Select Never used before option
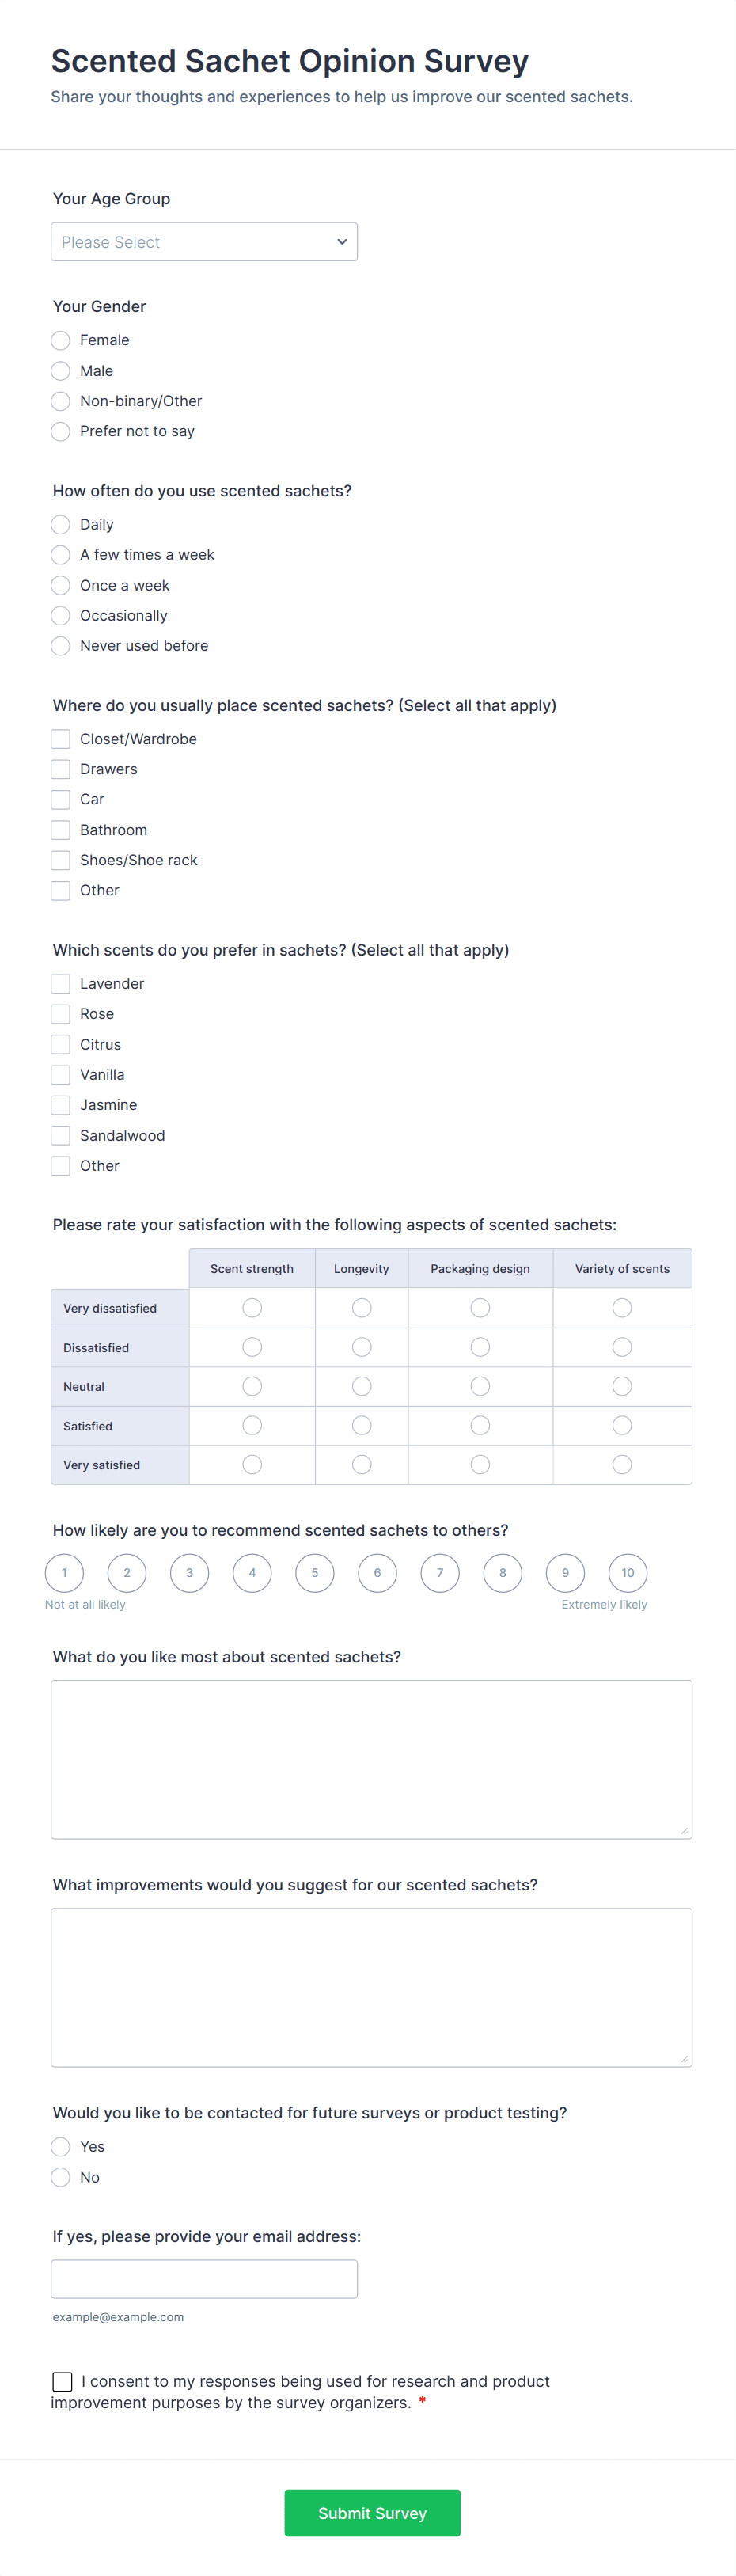This screenshot has width=736, height=2576. (60, 645)
